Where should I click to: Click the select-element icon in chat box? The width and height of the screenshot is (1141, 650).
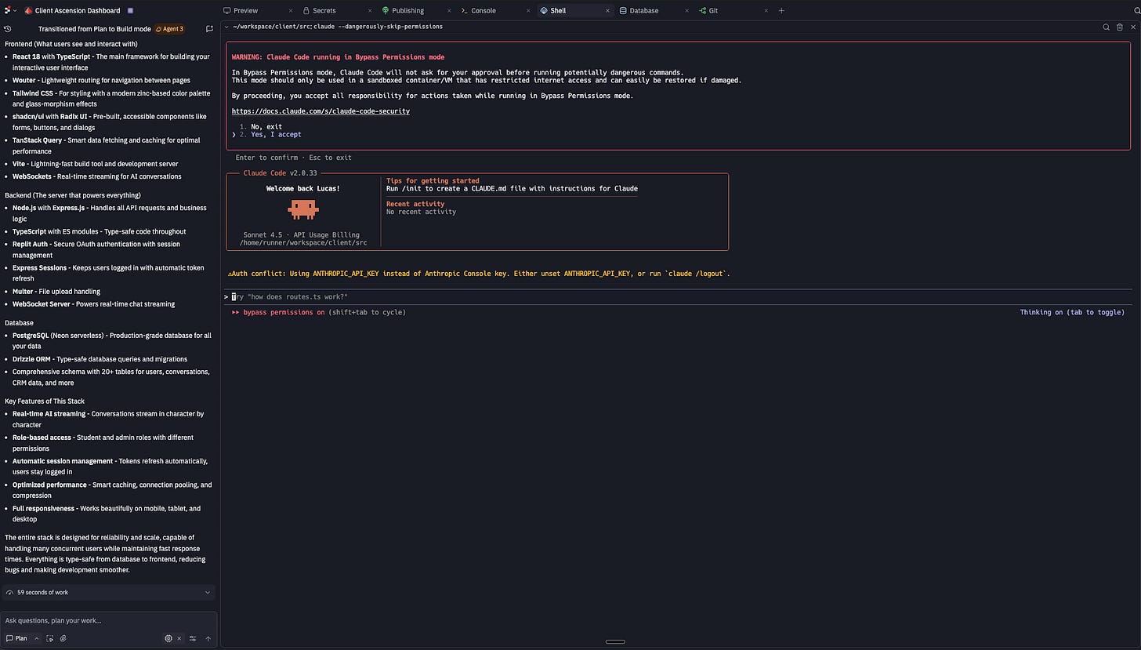(x=50, y=638)
